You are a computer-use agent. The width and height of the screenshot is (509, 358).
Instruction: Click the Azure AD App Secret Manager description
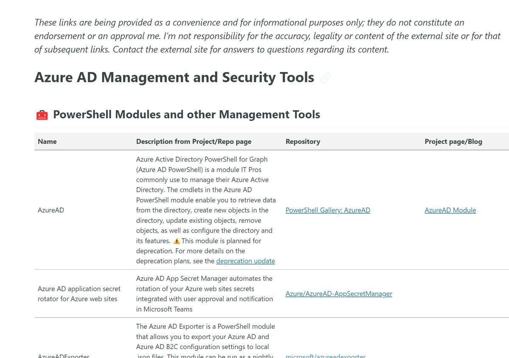pyautogui.click(x=205, y=294)
